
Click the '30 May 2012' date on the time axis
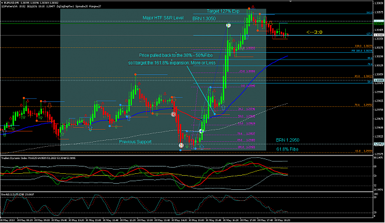[7, 220]
